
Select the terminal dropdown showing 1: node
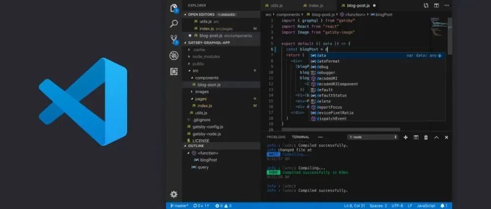coord(373,137)
